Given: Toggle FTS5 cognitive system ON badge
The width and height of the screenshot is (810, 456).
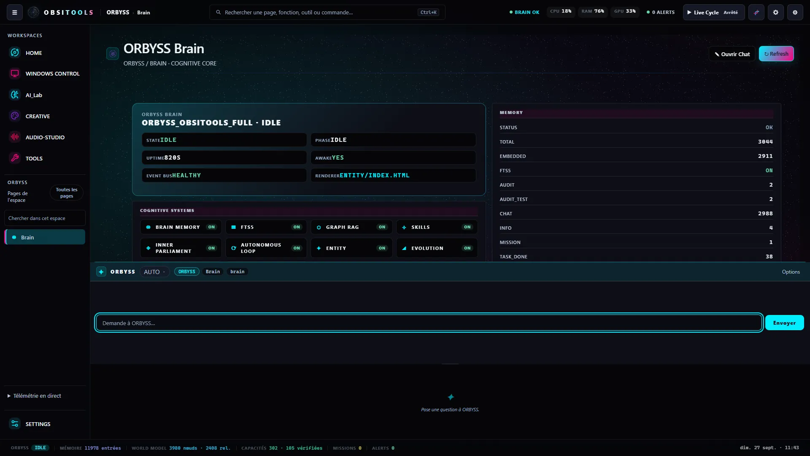Looking at the screenshot, I should pos(297,227).
